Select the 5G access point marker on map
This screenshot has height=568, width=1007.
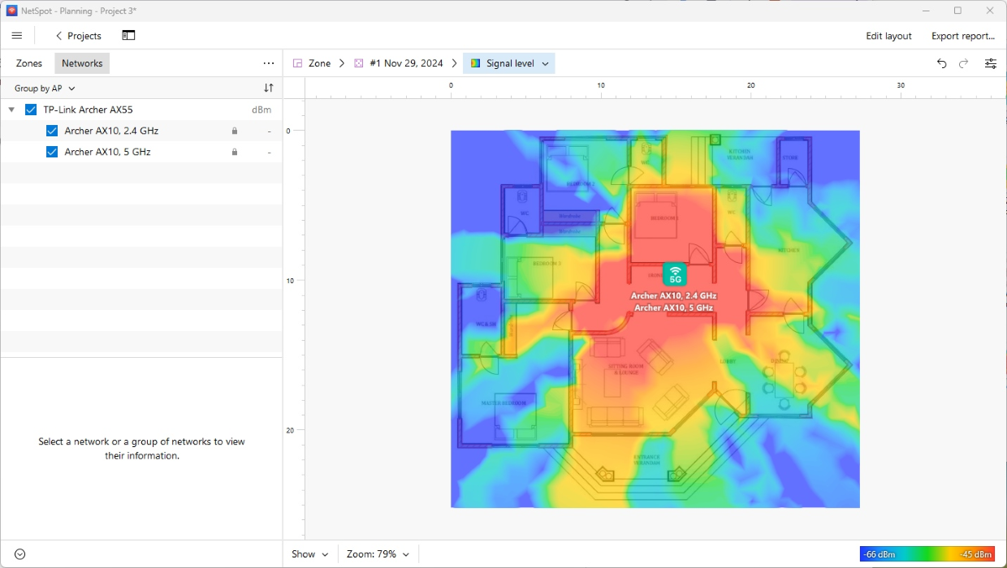point(674,274)
